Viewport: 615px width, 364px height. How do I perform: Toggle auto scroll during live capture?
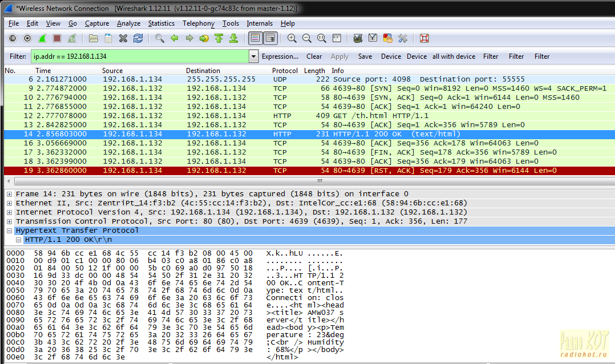pyautogui.click(x=270, y=38)
